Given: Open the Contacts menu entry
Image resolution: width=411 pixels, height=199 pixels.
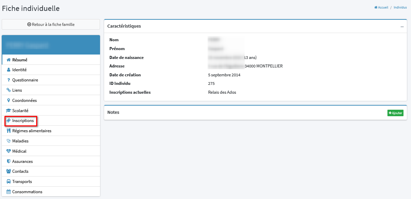Looking at the screenshot, I should point(20,171).
